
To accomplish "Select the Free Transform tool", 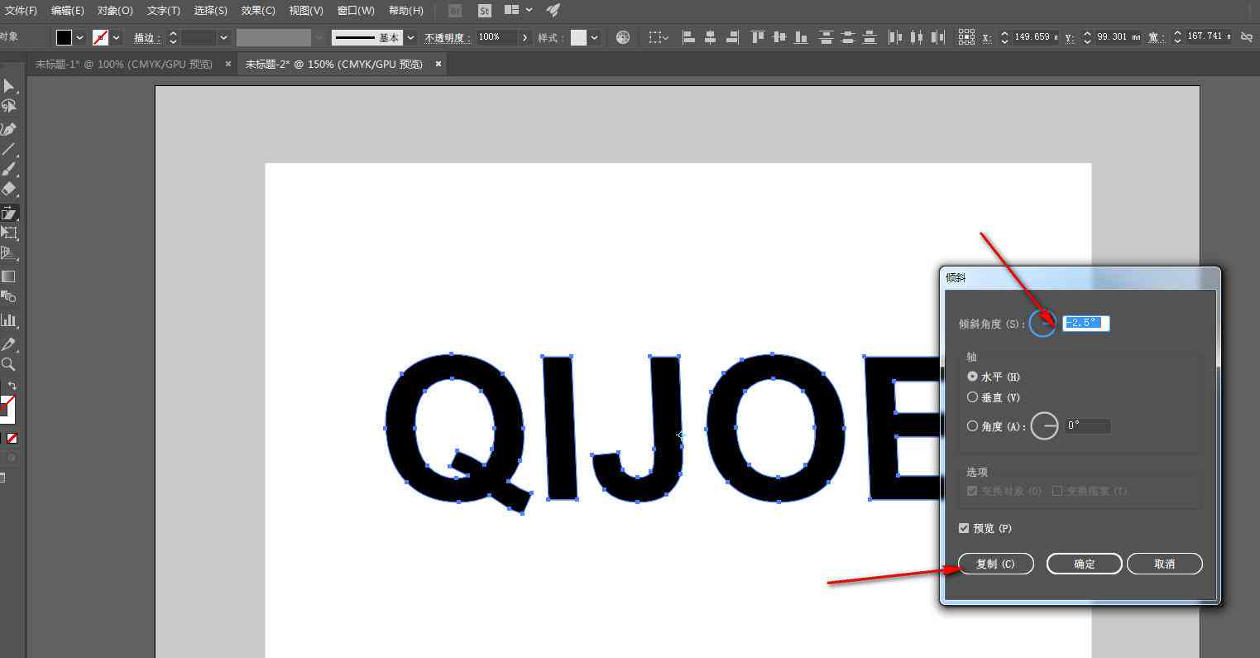I will pyautogui.click(x=8, y=233).
